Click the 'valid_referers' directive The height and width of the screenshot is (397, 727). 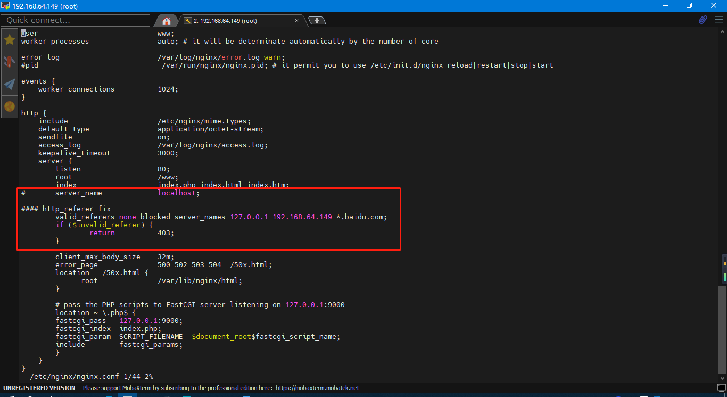point(85,217)
